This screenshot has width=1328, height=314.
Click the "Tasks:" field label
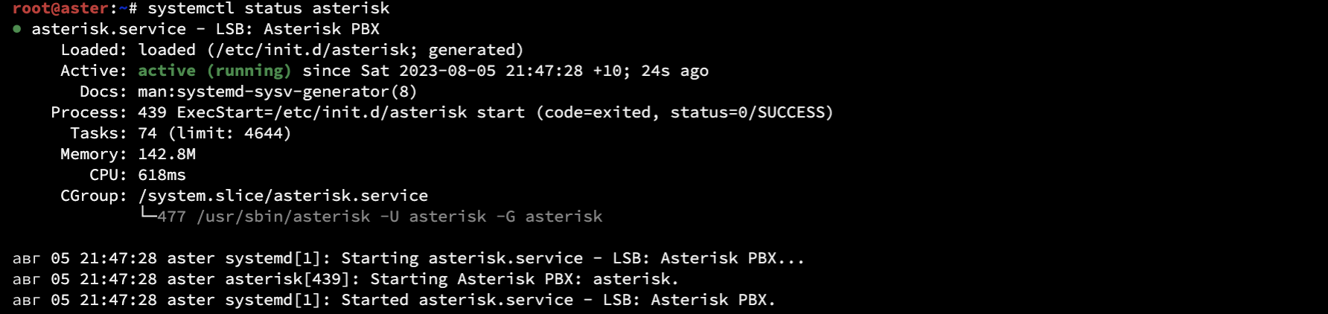click(98, 133)
